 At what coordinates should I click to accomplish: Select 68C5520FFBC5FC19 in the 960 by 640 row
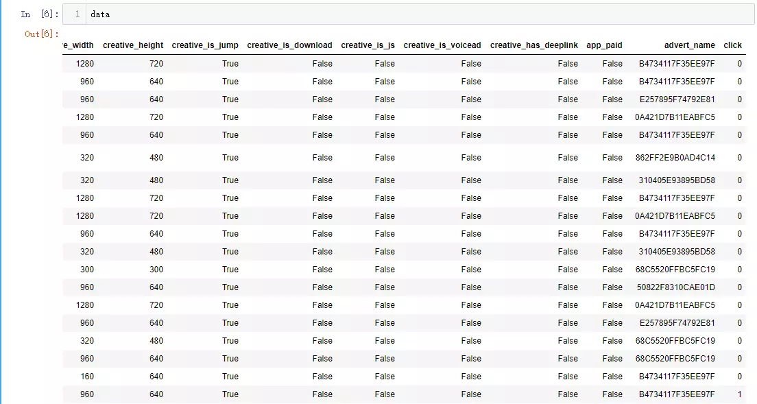coord(675,359)
